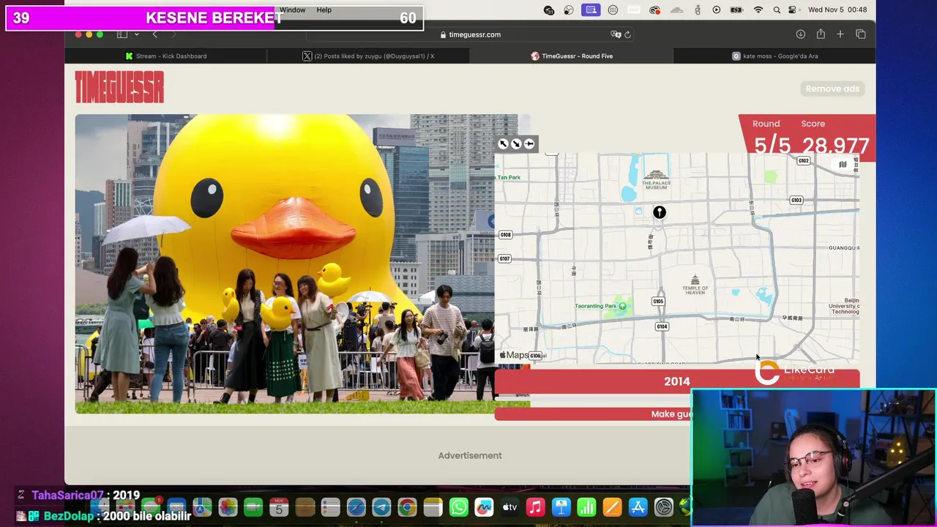This screenshot has width=937, height=527.
Task: Open Telegram from the Dock
Action: (381, 507)
